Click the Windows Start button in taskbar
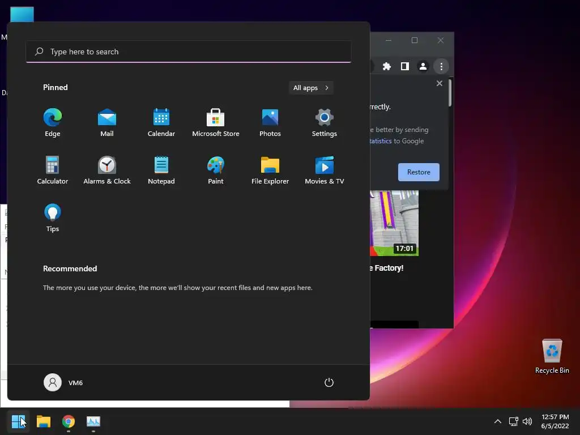The width and height of the screenshot is (580, 435). pos(19,421)
